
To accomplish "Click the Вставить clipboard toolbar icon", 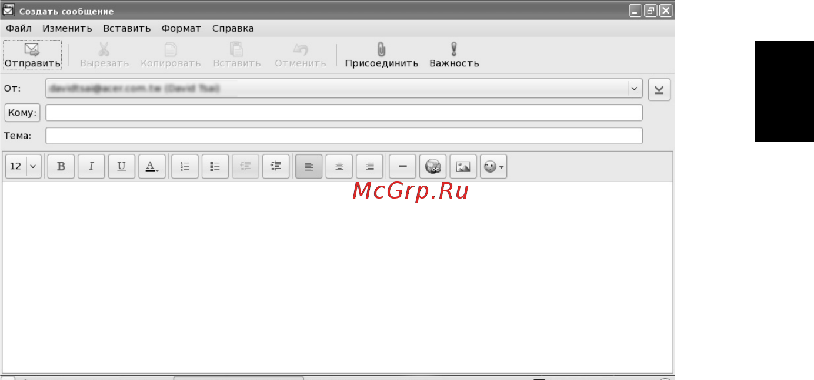I will (236, 49).
